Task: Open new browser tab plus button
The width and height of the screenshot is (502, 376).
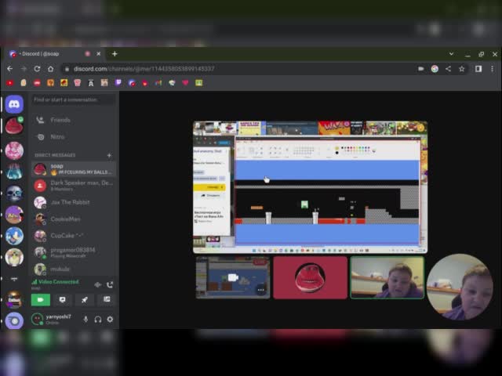Action: tap(115, 54)
